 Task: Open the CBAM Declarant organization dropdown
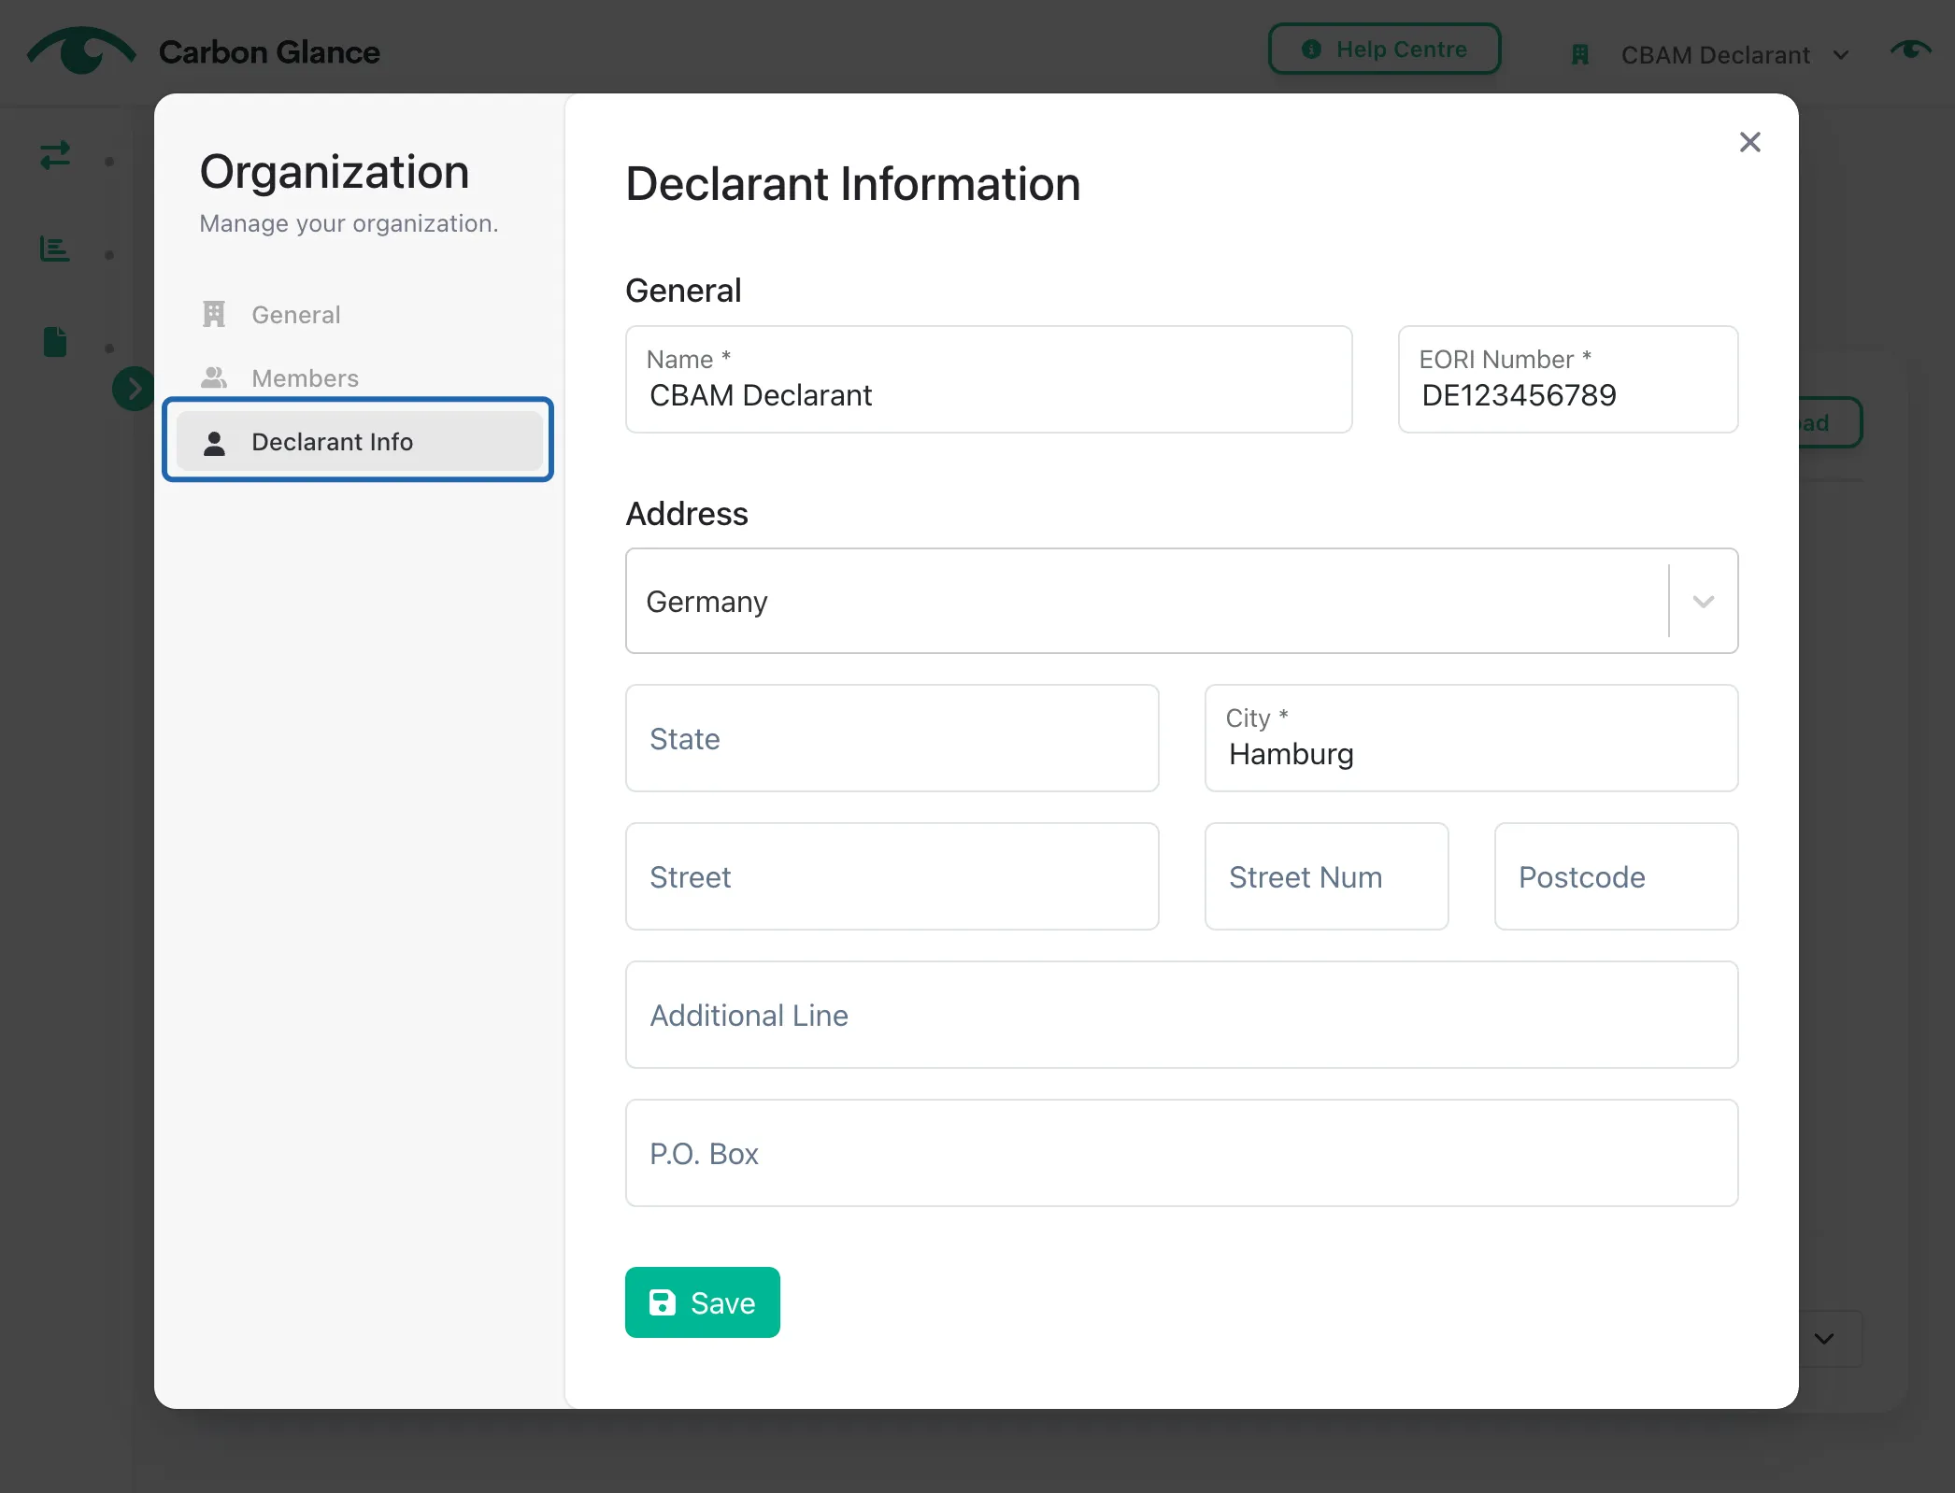pyautogui.click(x=1734, y=55)
